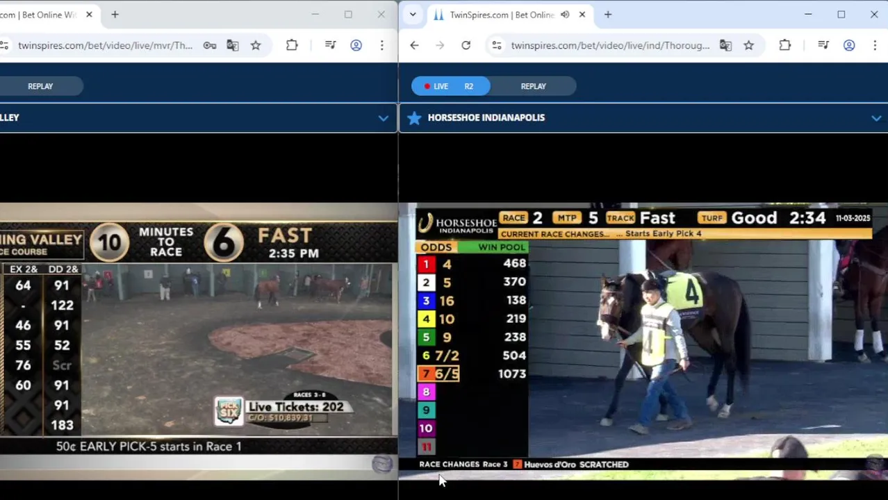Click site info icon in right address bar
888x500 pixels.
[496, 45]
